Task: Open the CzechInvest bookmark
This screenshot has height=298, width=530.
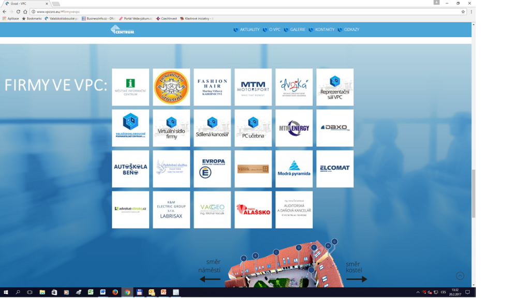Action: [x=166, y=19]
